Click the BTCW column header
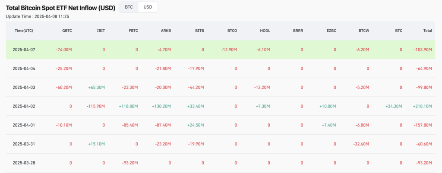Screen dimensions: 442x173 point(364,31)
